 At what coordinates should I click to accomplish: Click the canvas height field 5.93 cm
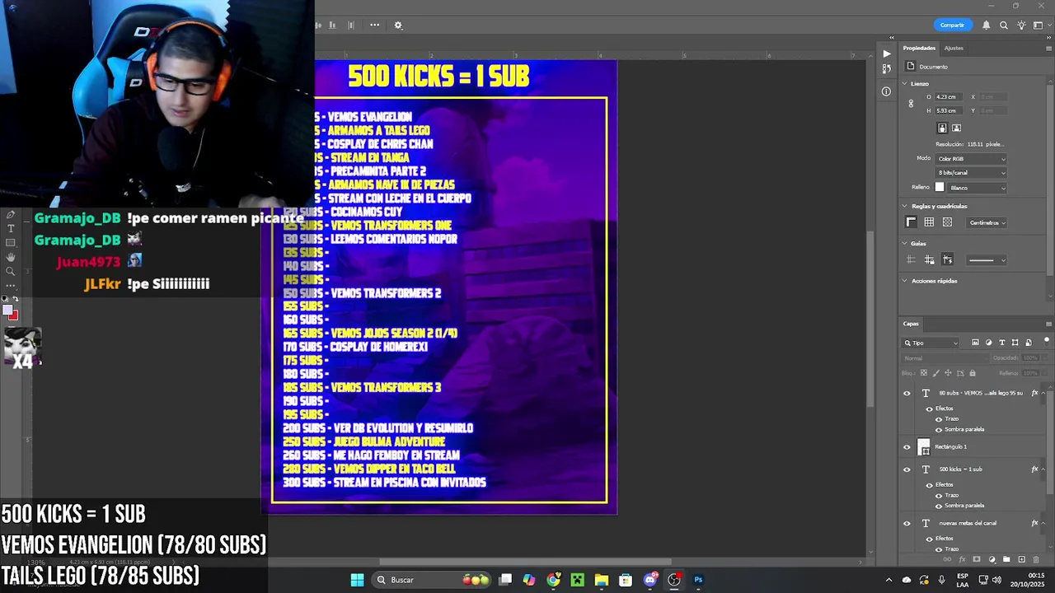pos(949,110)
